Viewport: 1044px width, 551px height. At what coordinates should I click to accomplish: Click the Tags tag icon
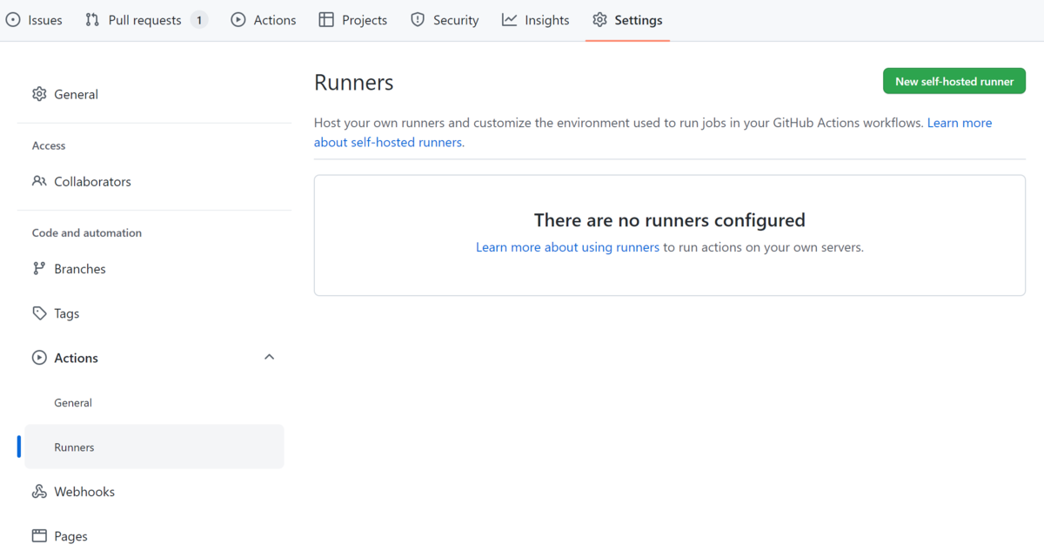click(x=39, y=313)
